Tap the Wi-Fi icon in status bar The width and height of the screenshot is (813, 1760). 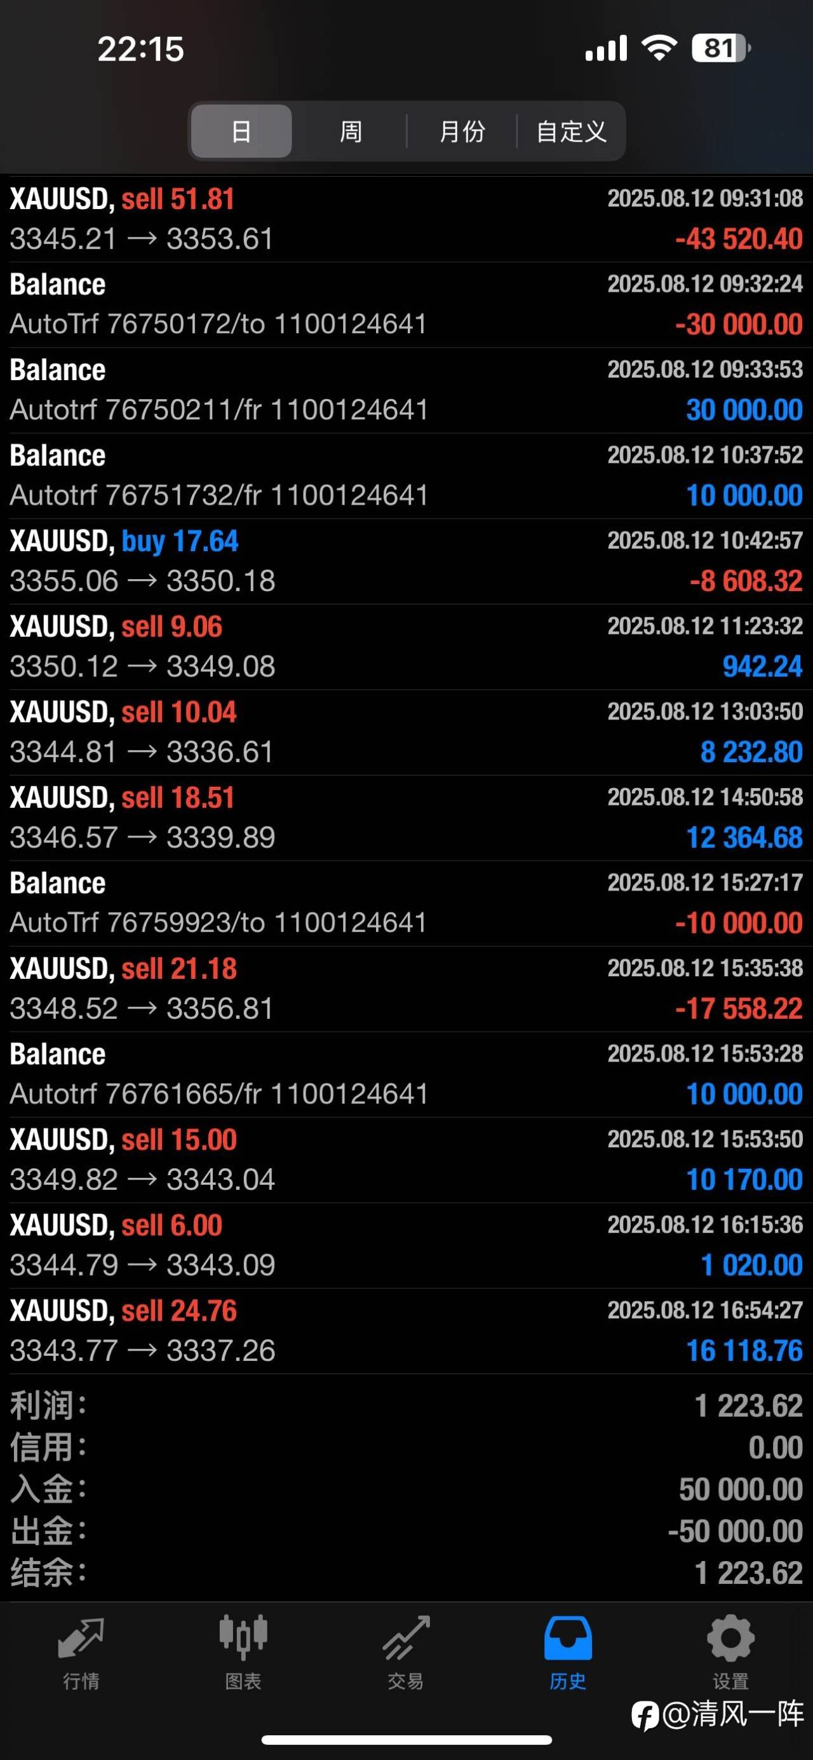pos(659,48)
